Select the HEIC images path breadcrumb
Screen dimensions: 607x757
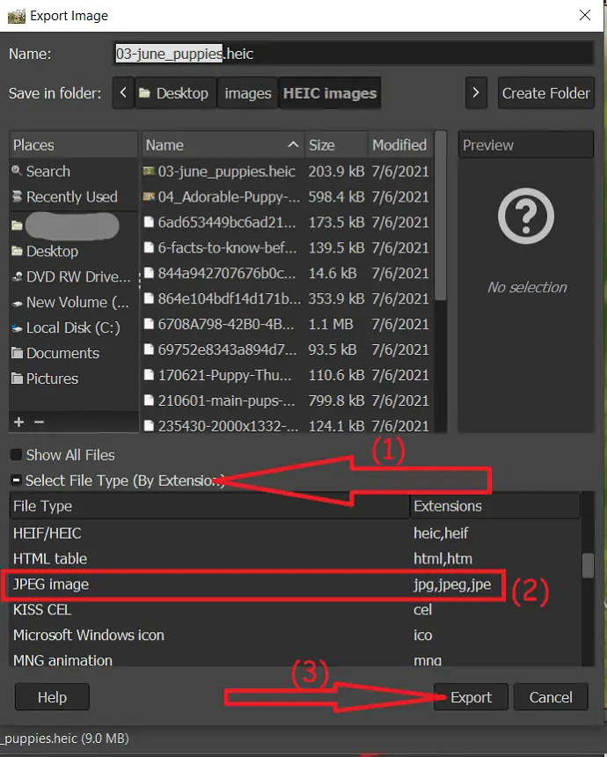tap(330, 92)
